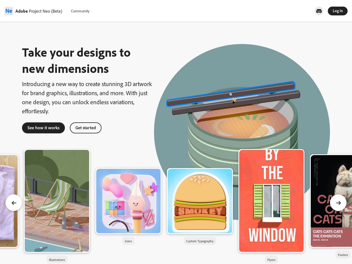Click the See how it works button

pos(43,128)
